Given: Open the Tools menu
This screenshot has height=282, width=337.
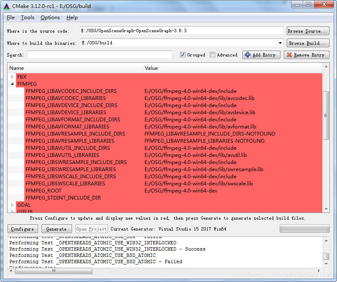Looking at the screenshot, I should pyautogui.click(x=28, y=18).
